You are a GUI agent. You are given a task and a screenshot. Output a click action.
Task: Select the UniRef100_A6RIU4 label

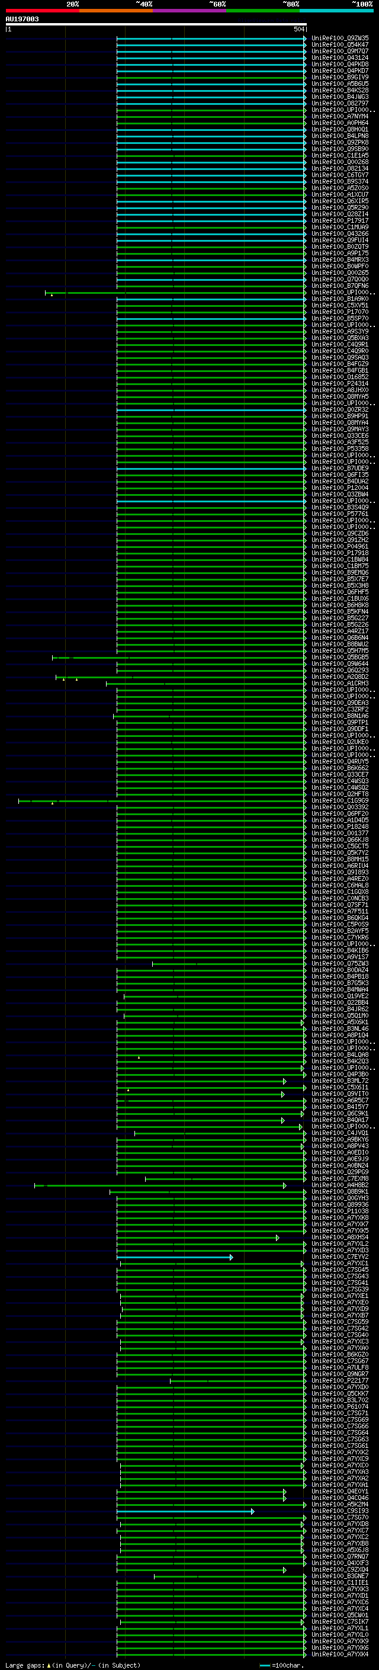pyautogui.click(x=340, y=866)
